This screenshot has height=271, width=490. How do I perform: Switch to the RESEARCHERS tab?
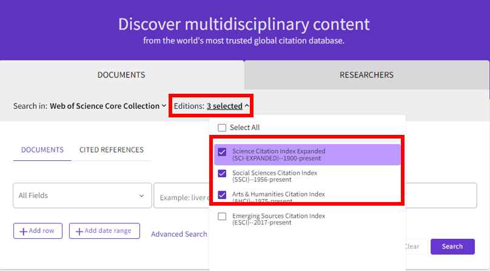click(366, 75)
